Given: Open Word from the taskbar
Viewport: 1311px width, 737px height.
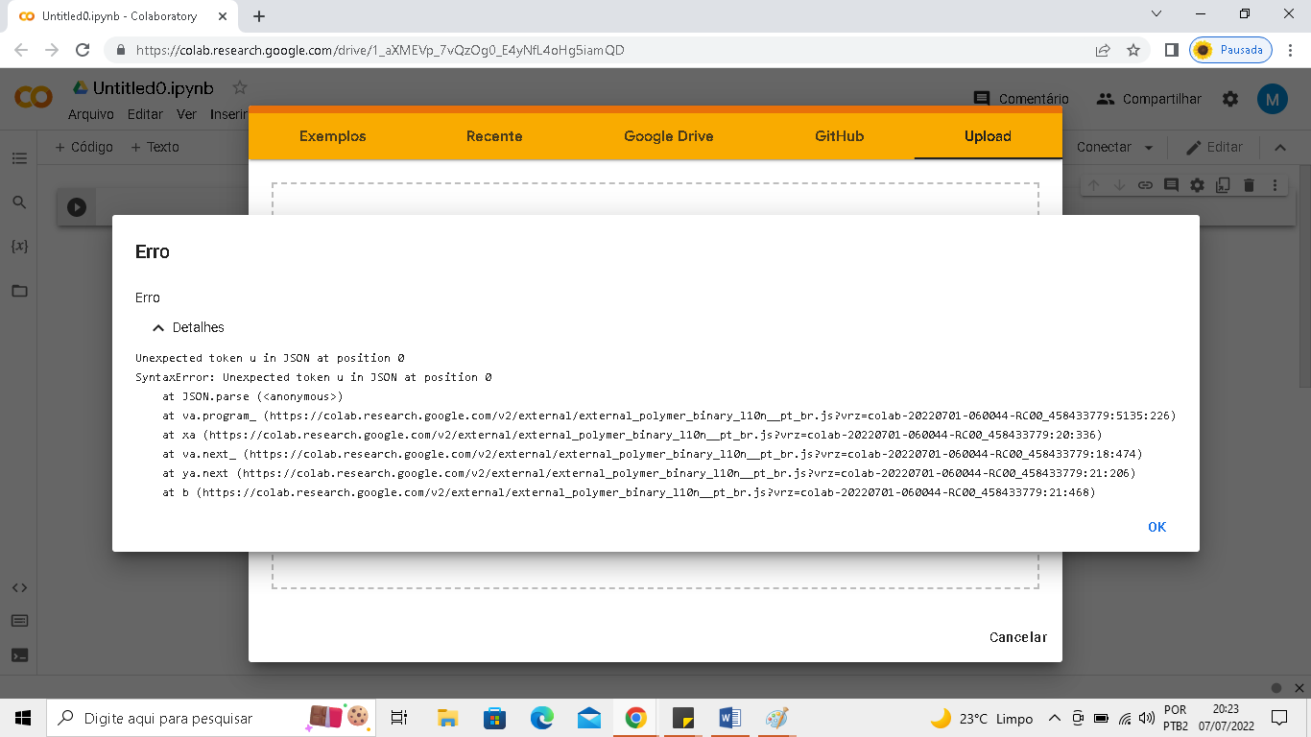Looking at the screenshot, I should [729, 718].
